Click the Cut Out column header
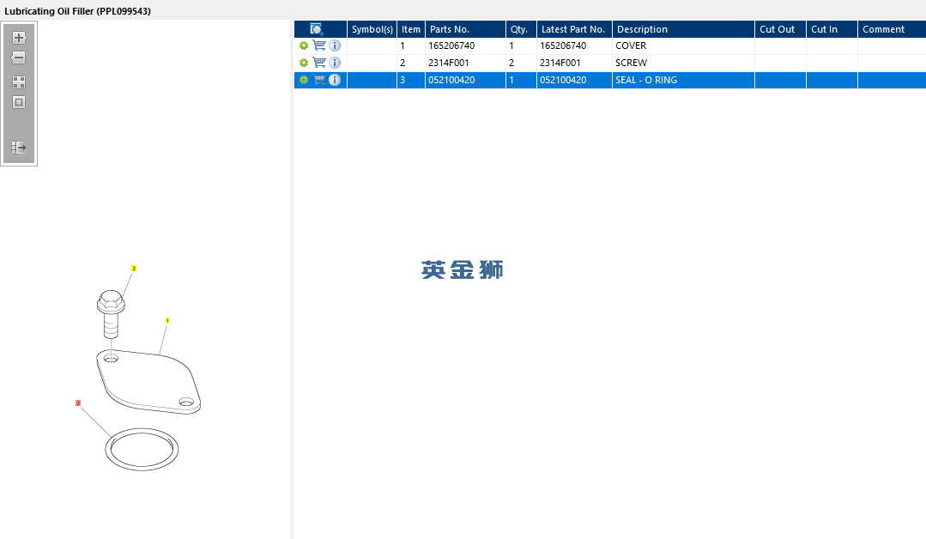 click(x=781, y=29)
